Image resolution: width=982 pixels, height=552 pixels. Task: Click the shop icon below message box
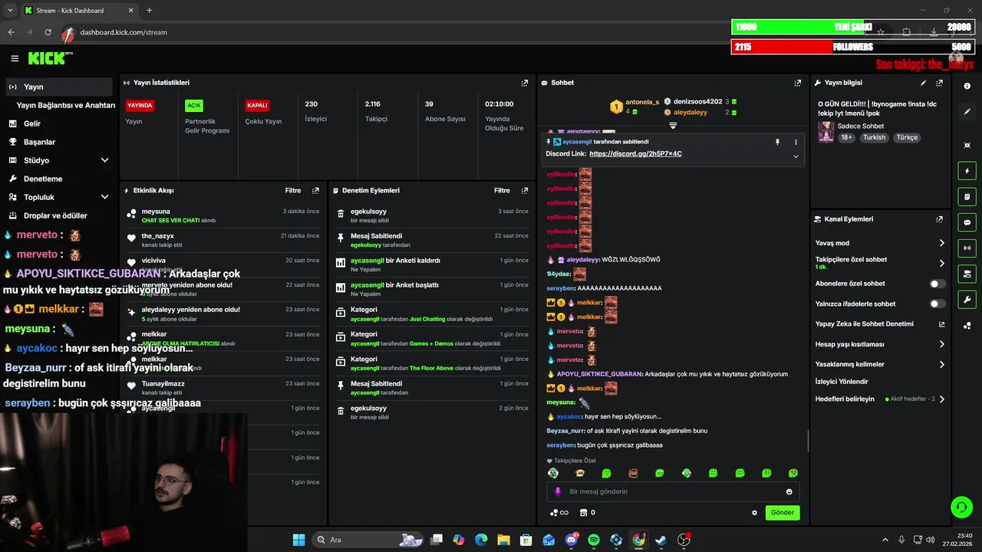click(583, 513)
